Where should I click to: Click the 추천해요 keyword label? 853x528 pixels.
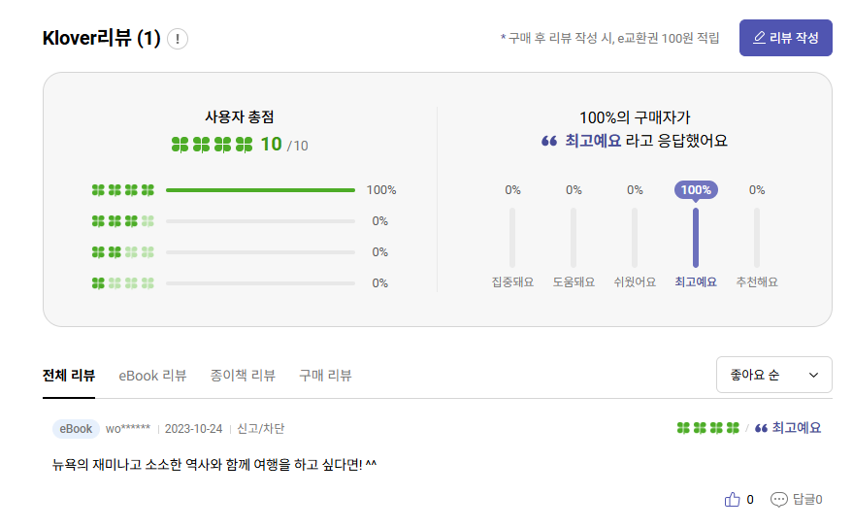[757, 282]
